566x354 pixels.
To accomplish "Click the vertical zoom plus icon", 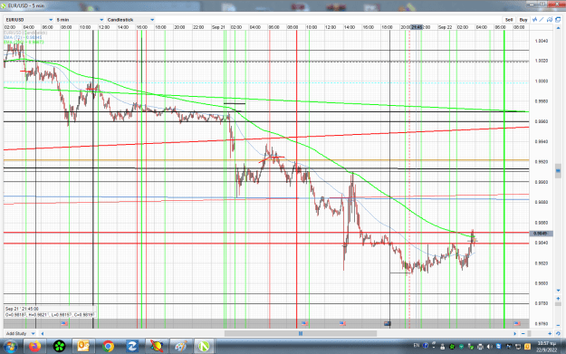I will coord(558,299).
